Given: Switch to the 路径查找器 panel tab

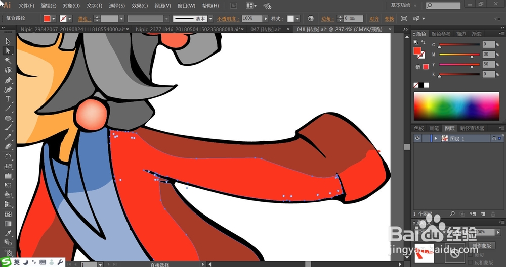Looking at the screenshot, I should point(472,128).
